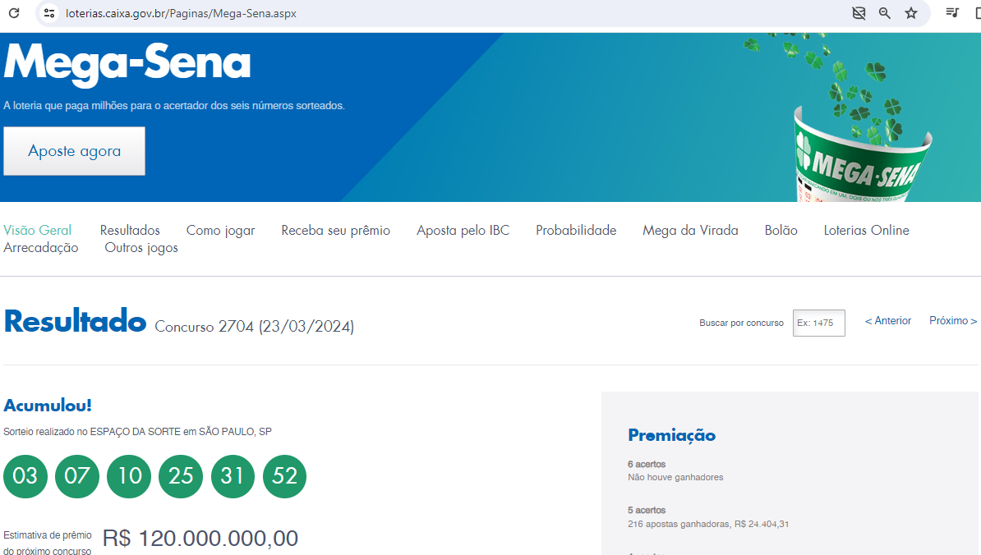Viewport: 981px width, 555px height.
Task: Open site information icon in address bar
Action: (49, 13)
